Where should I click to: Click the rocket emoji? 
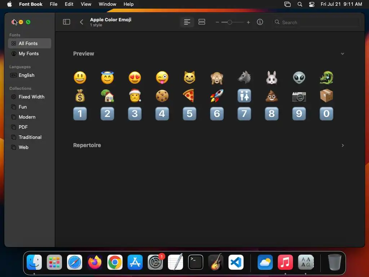(217, 96)
